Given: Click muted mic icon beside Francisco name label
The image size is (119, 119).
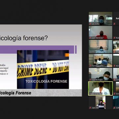Looking at the screenshot, I should (x=90, y=66).
